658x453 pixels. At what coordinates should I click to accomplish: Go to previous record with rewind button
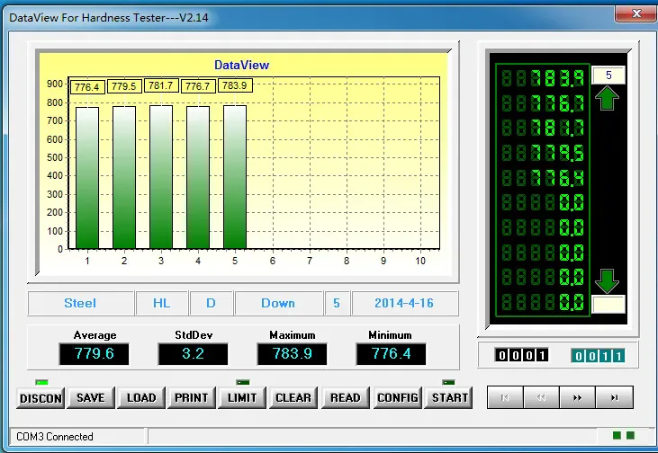pyautogui.click(x=541, y=397)
